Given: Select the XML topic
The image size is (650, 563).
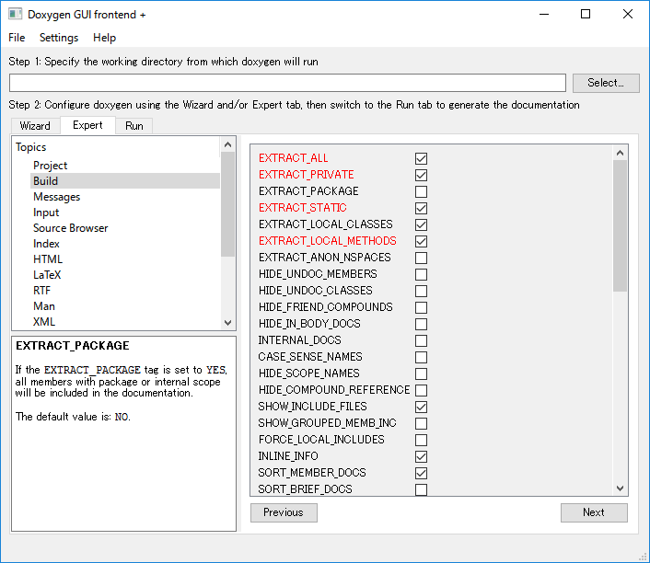Looking at the screenshot, I should click(44, 322).
